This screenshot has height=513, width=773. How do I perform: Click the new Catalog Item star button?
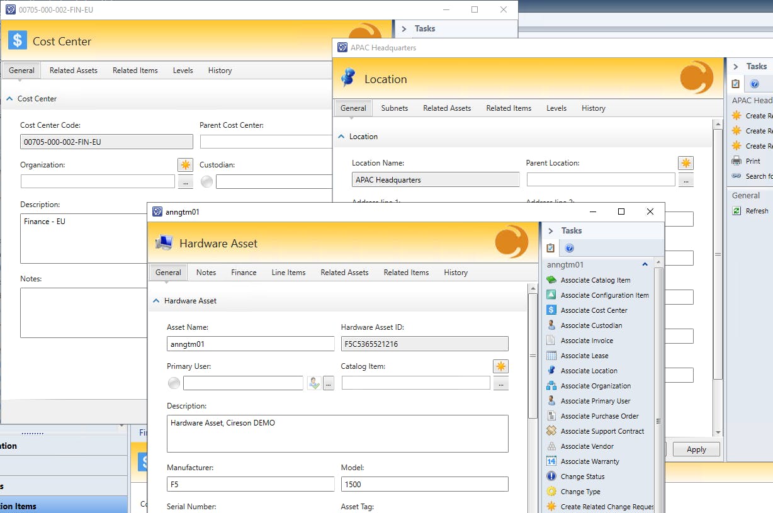pyautogui.click(x=500, y=366)
